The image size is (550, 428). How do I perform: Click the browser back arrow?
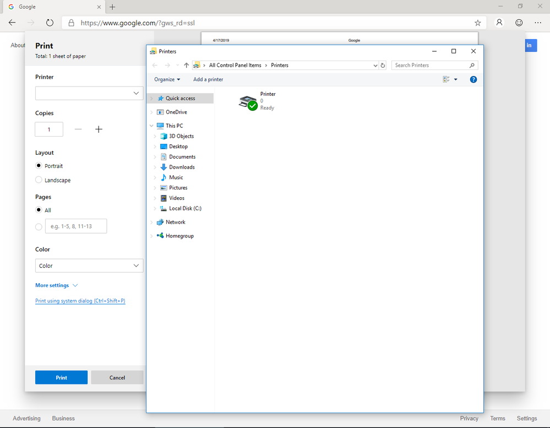[12, 23]
